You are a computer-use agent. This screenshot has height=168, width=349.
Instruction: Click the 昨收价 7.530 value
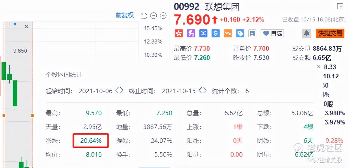click(x=261, y=58)
